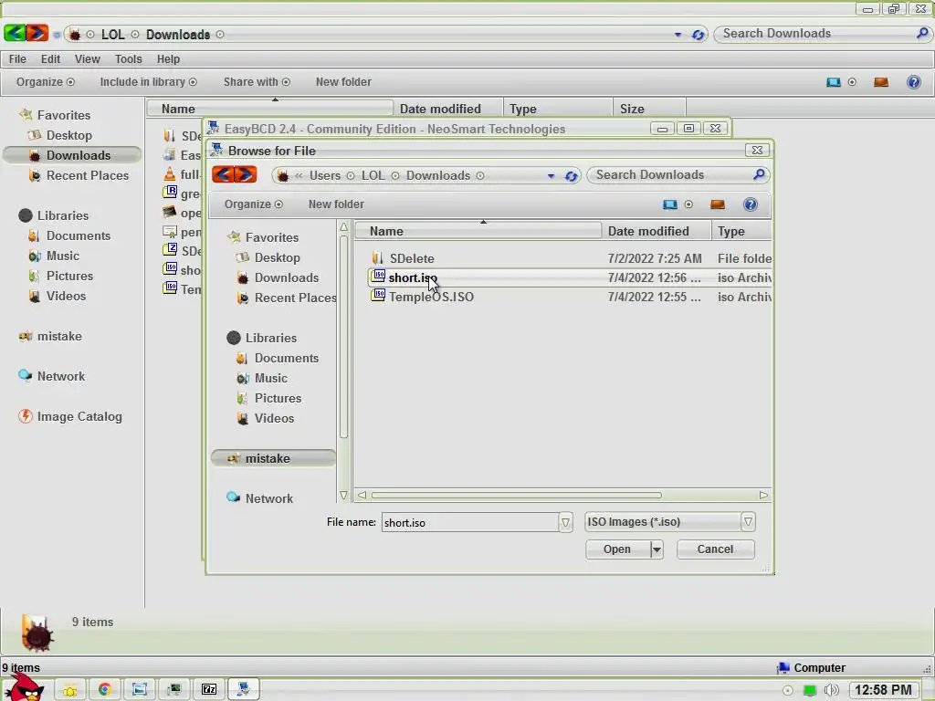
Task: Click the Cancel button
Action: point(715,549)
